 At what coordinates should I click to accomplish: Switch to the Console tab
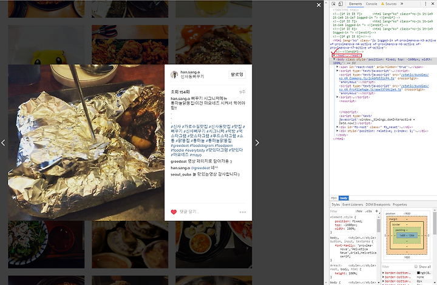tap(371, 4)
